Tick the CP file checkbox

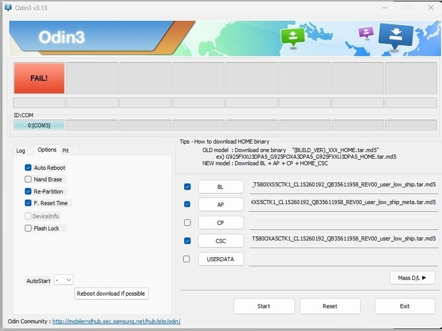click(x=187, y=223)
